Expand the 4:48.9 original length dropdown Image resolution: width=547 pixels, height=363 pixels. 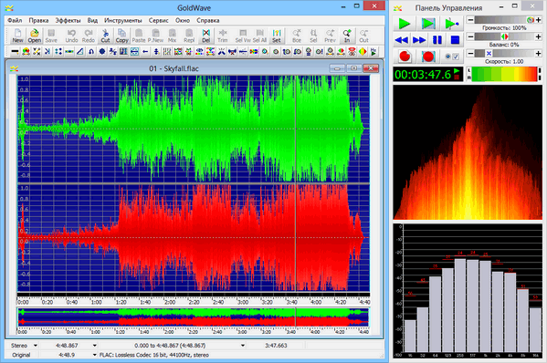point(95,355)
